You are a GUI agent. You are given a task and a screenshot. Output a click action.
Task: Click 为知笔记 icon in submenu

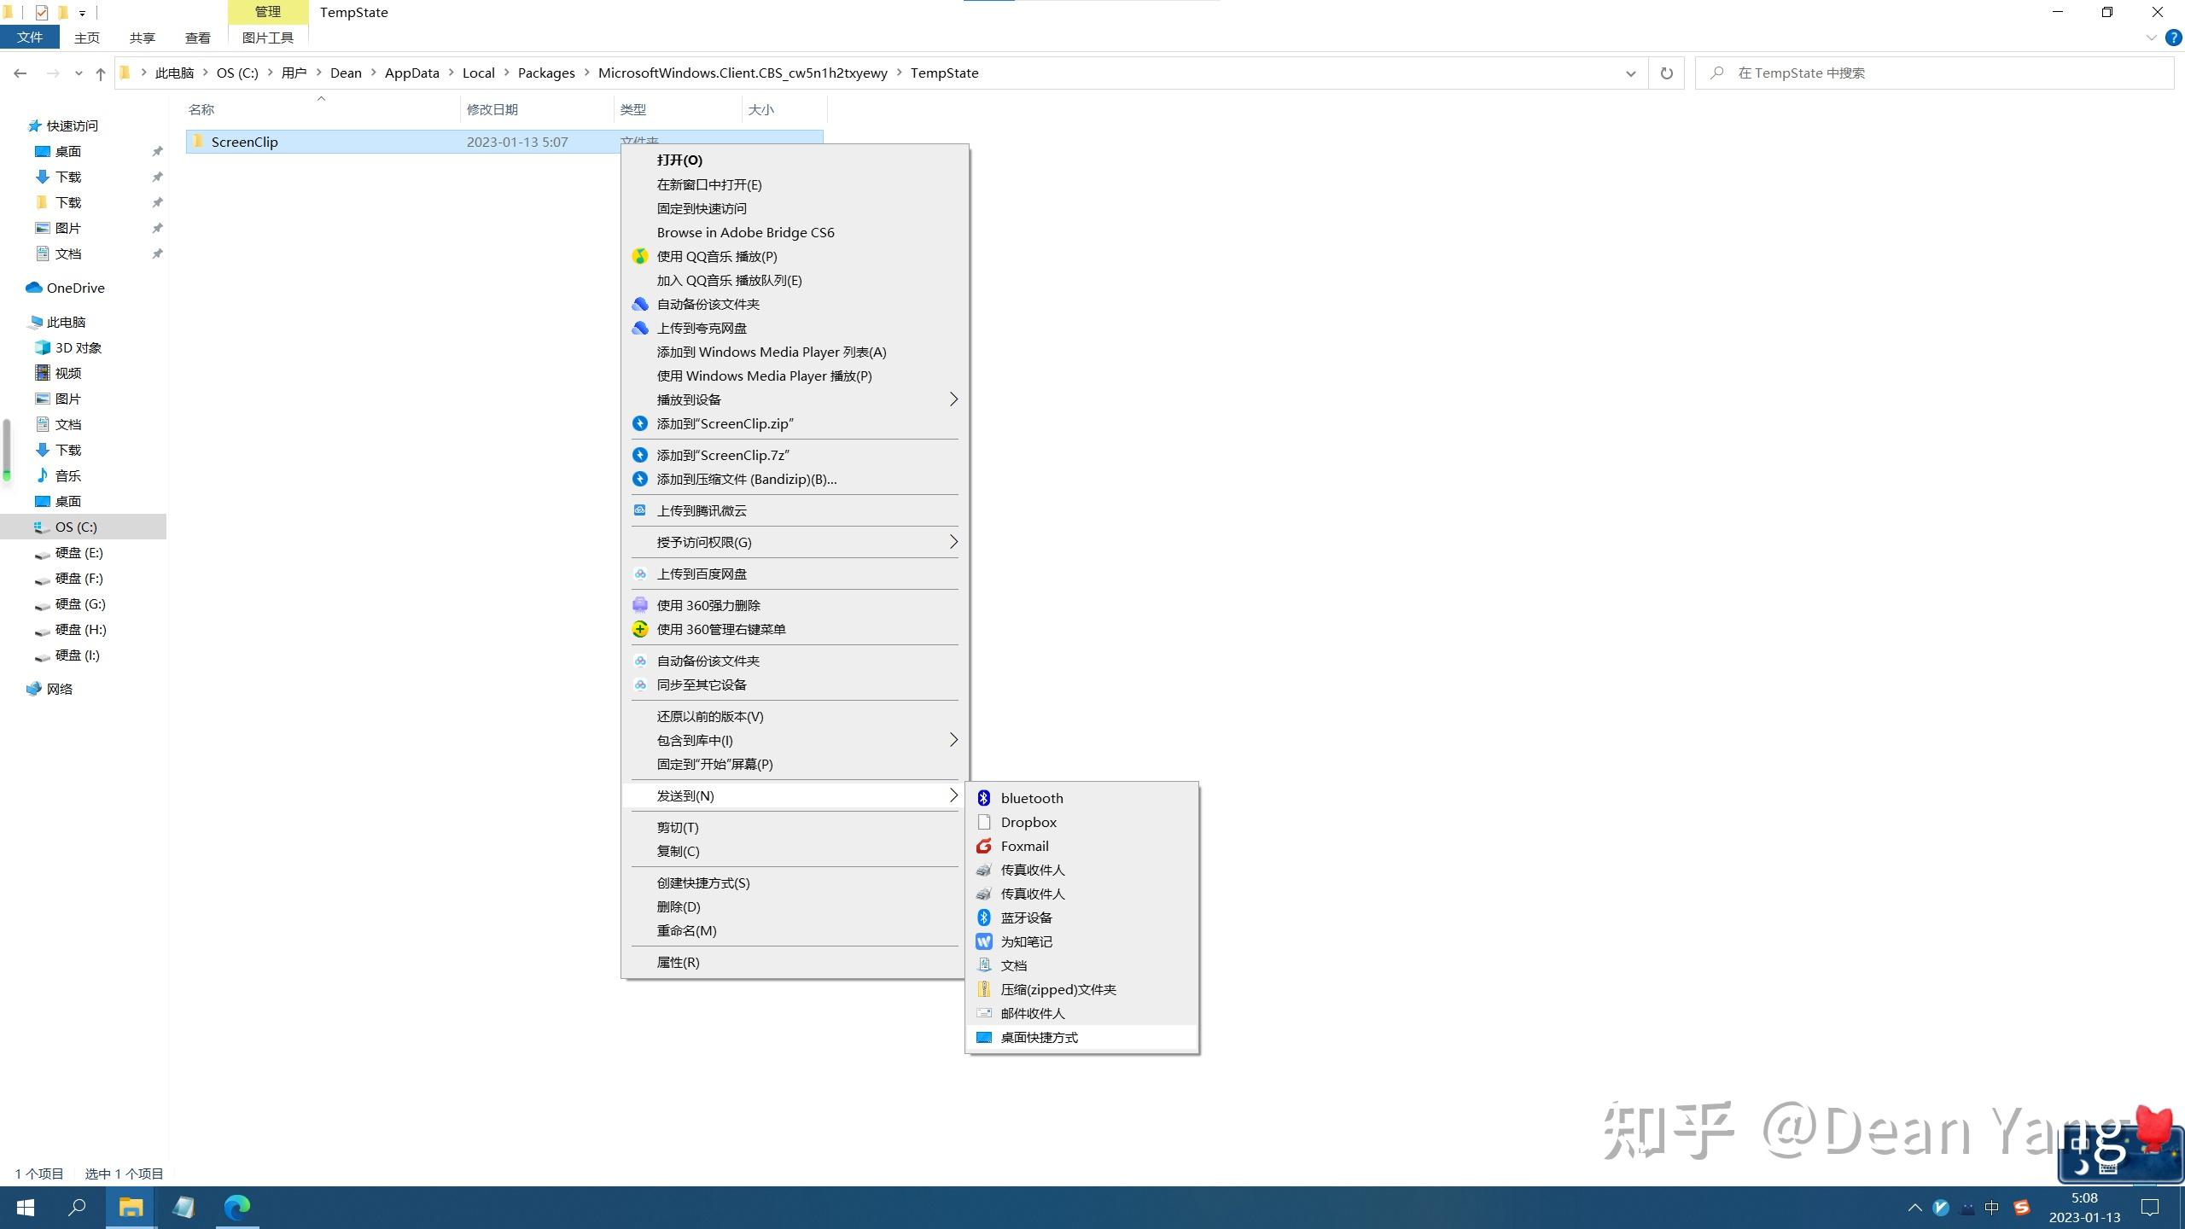[x=984, y=941]
